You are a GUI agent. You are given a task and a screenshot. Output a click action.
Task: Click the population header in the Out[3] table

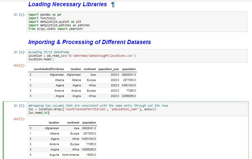coord(89,123)
